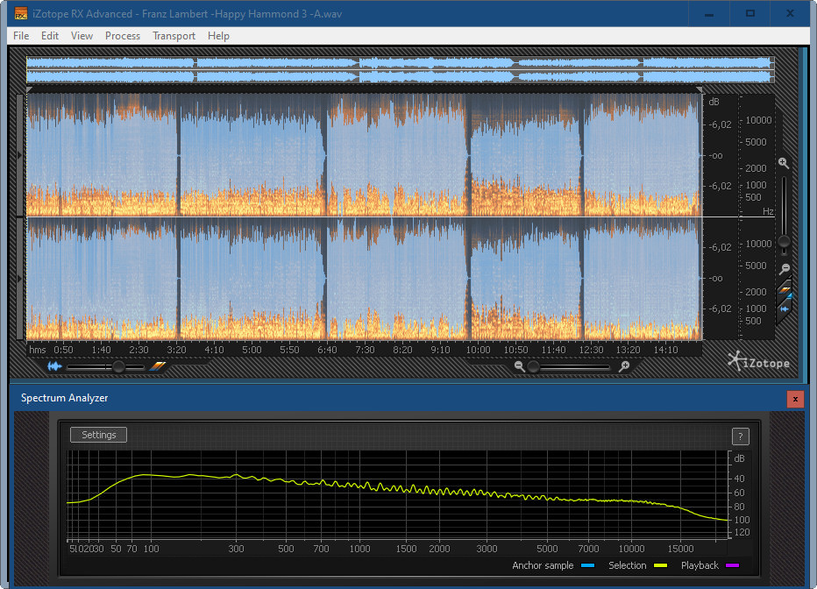The width and height of the screenshot is (817, 589).
Task: Click the horizontal zoom out magnifier icon
Action: (x=520, y=366)
